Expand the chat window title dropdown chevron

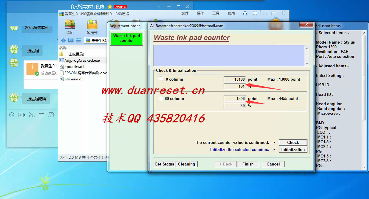160,7
